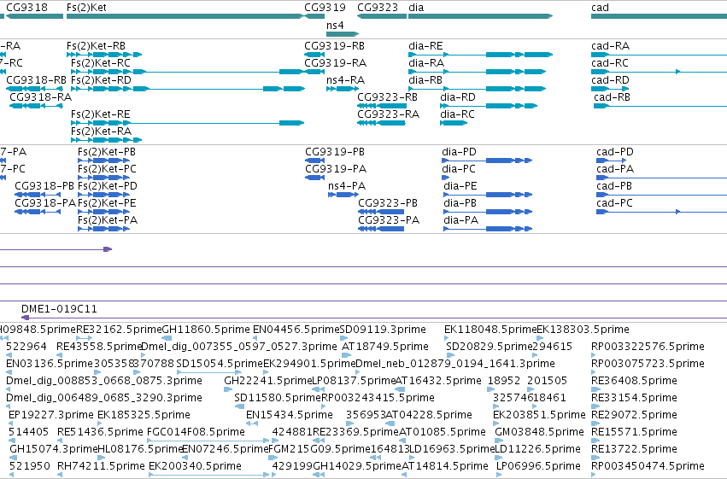Select transcript Fs(2)Ket-RC
Screen dimensions: 727x479
pos(101,63)
